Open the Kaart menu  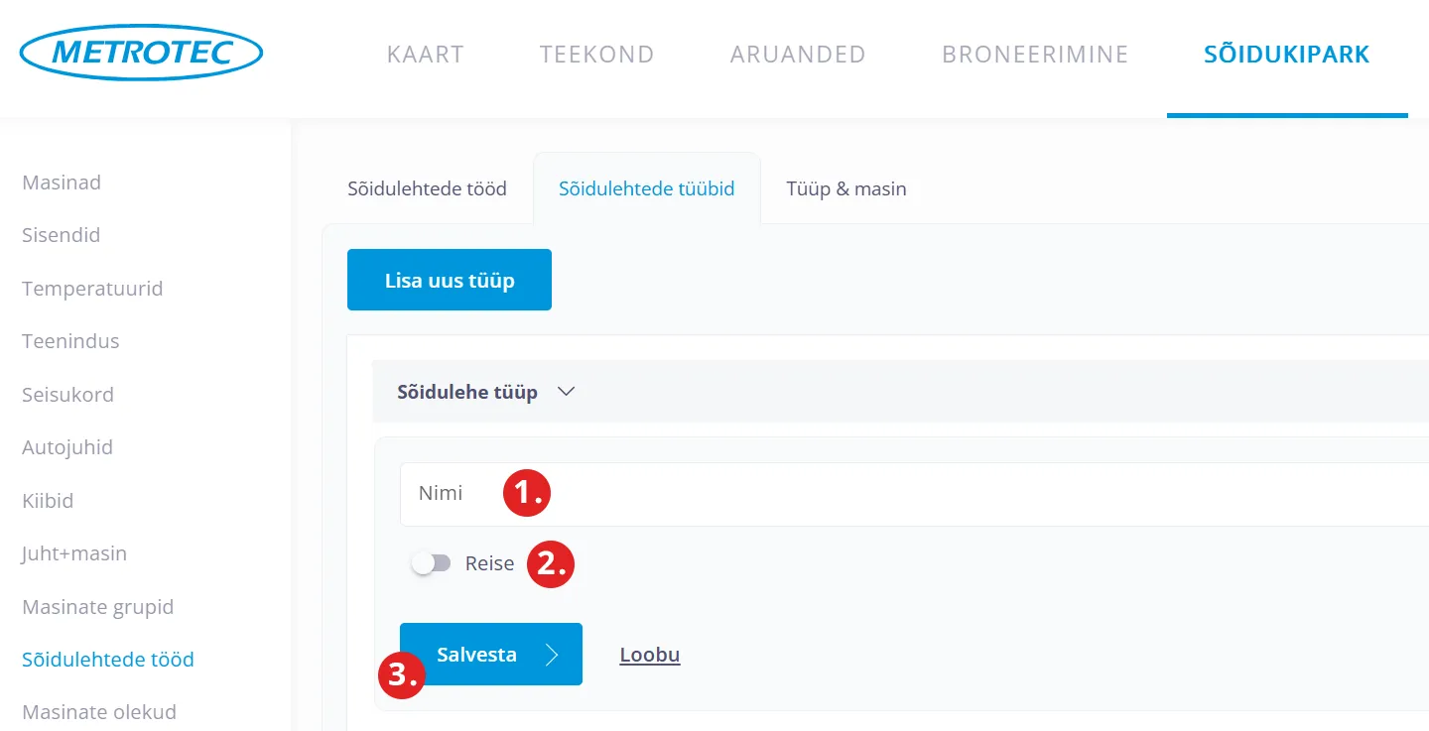pyautogui.click(x=425, y=55)
